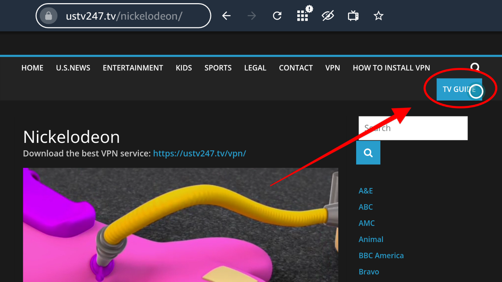Viewport: 502px width, 282px height.
Task: Open HOW TO INSTALL VPN menu item
Action: [391, 68]
